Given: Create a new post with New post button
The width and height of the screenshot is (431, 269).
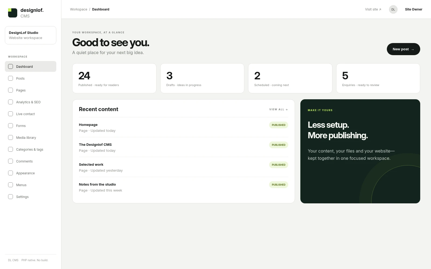Looking at the screenshot, I should point(403,49).
